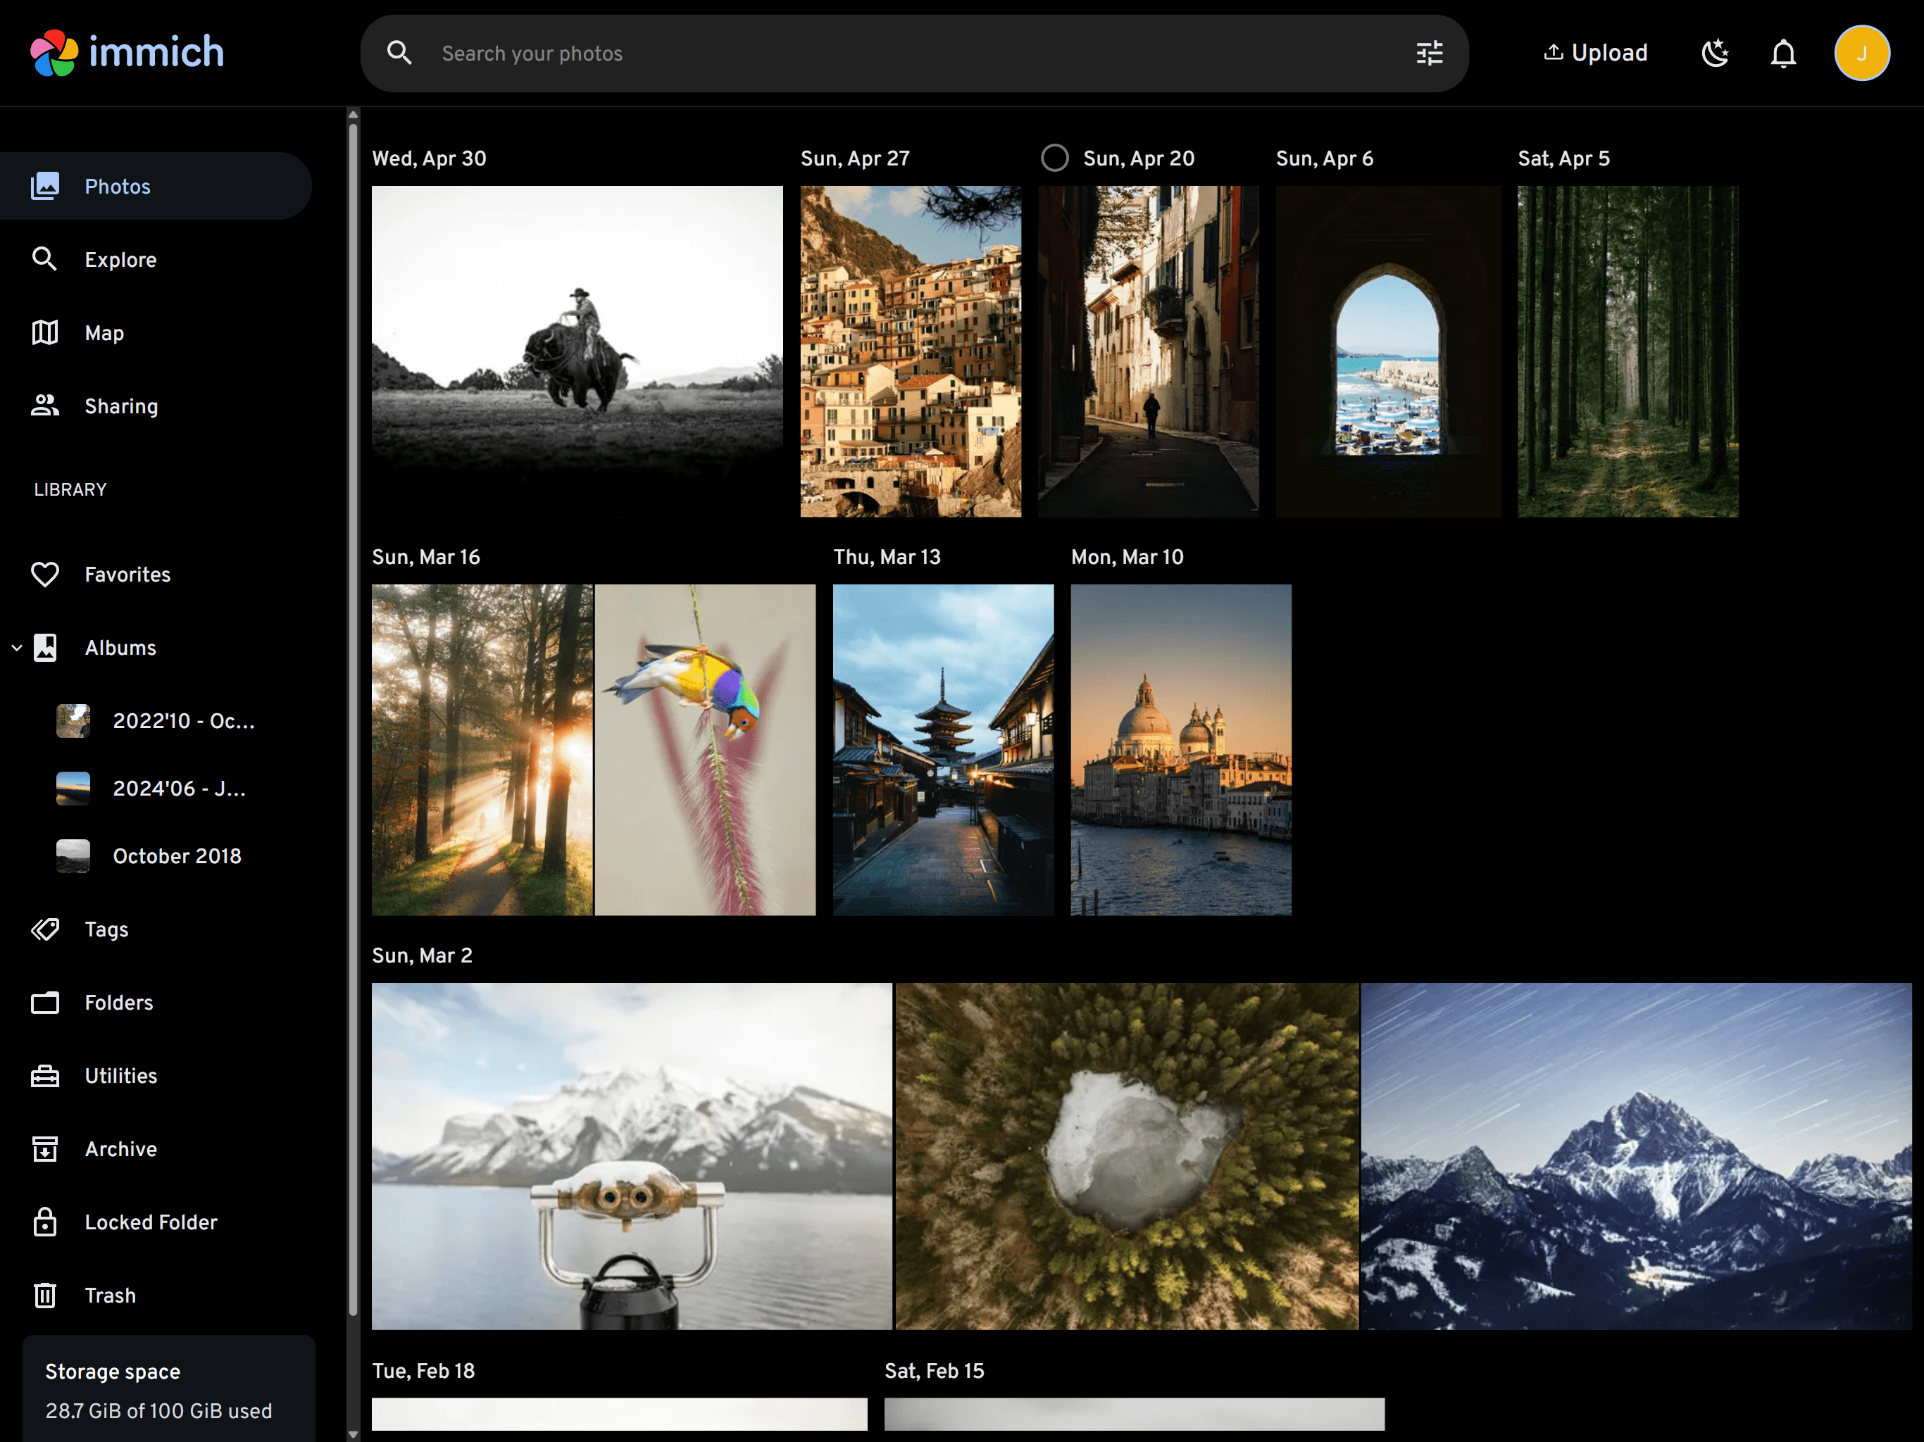Click the Explore magnifier sidebar icon
Screen dimensions: 1924x1442
[x=45, y=259]
